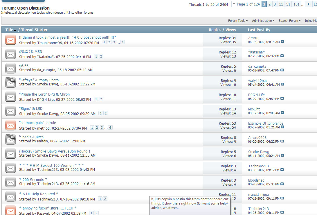
Task: Open the '"Praise the Lord" DPG & Chron' thread
Action: point(44,94)
